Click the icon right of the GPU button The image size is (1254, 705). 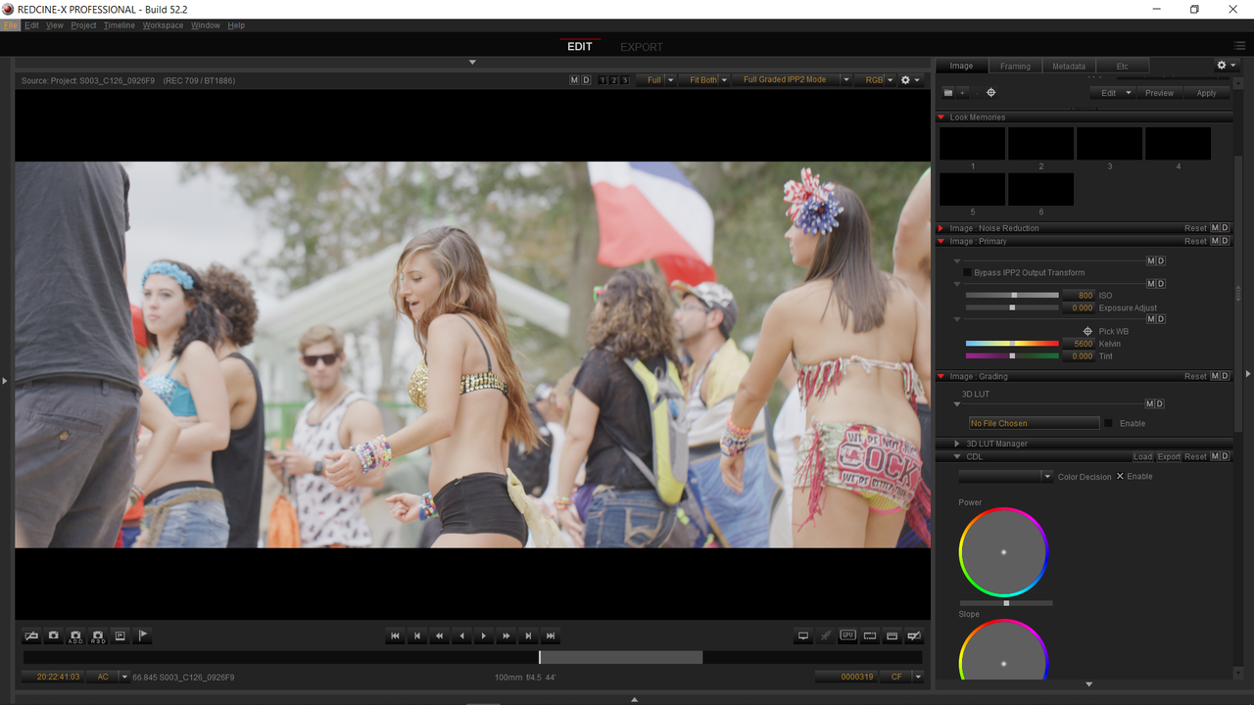point(870,635)
